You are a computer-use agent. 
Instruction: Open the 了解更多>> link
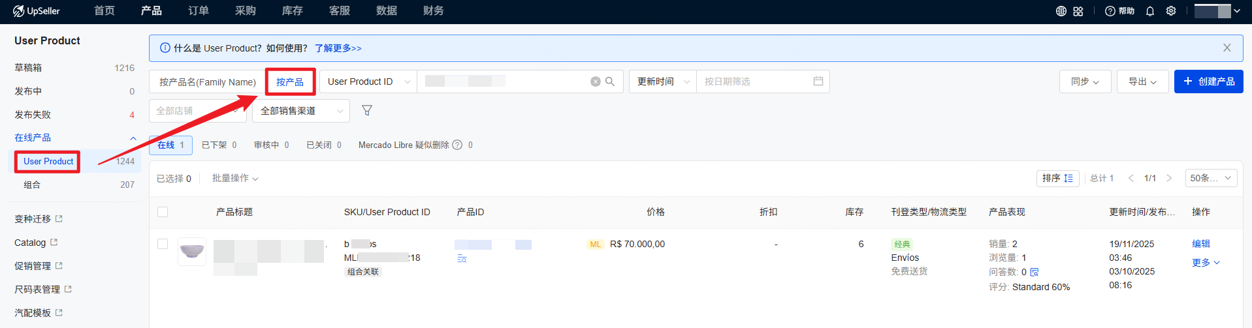tap(338, 48)
